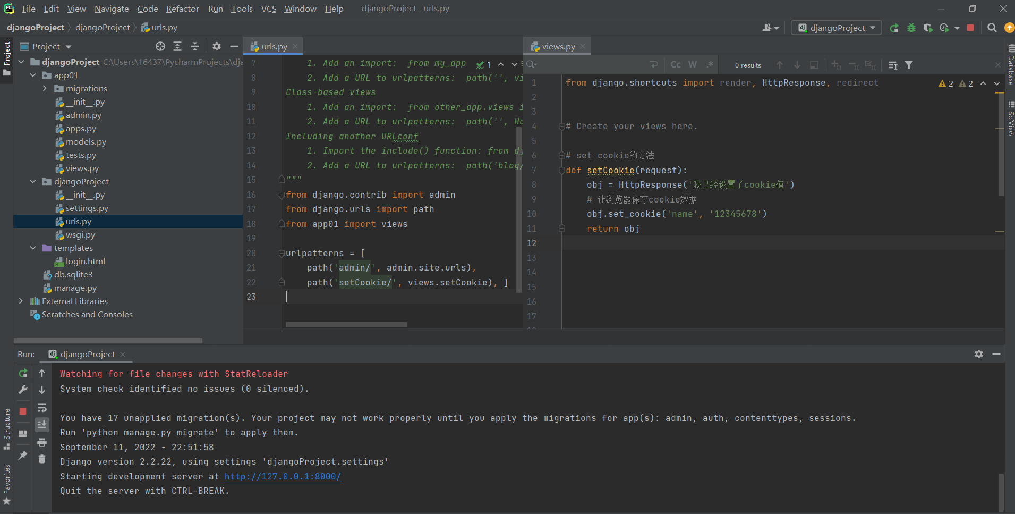
Task: Clear all Run console output
Action: [42, 459]
